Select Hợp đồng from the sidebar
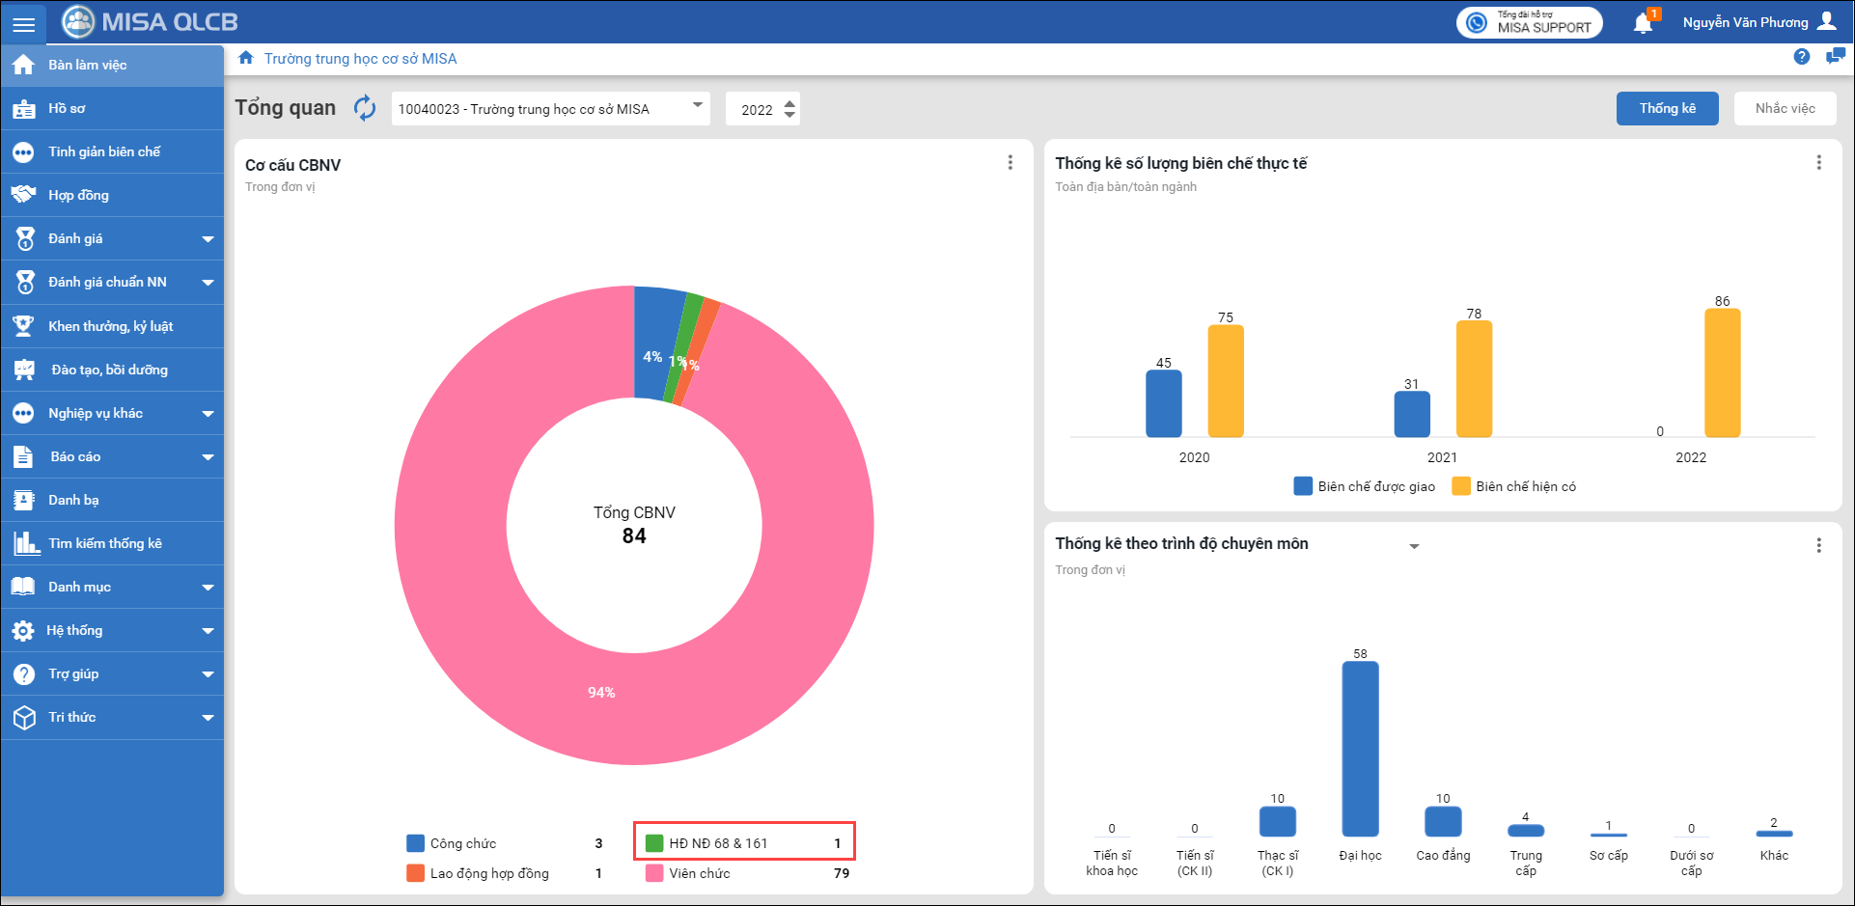The image size is (1855, 906). 79,195
